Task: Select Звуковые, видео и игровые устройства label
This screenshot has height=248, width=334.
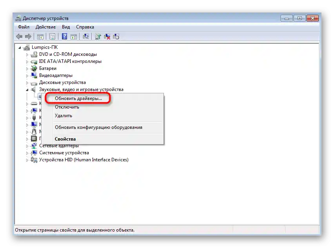Action: (x=81, y=89)
